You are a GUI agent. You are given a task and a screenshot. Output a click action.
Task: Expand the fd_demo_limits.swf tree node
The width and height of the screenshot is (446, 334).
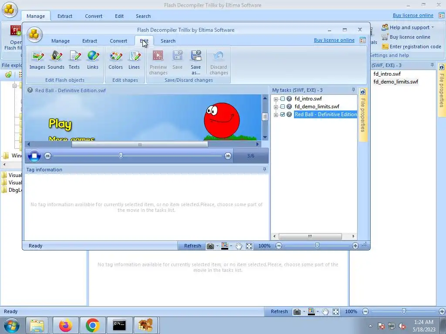point(276,107)
